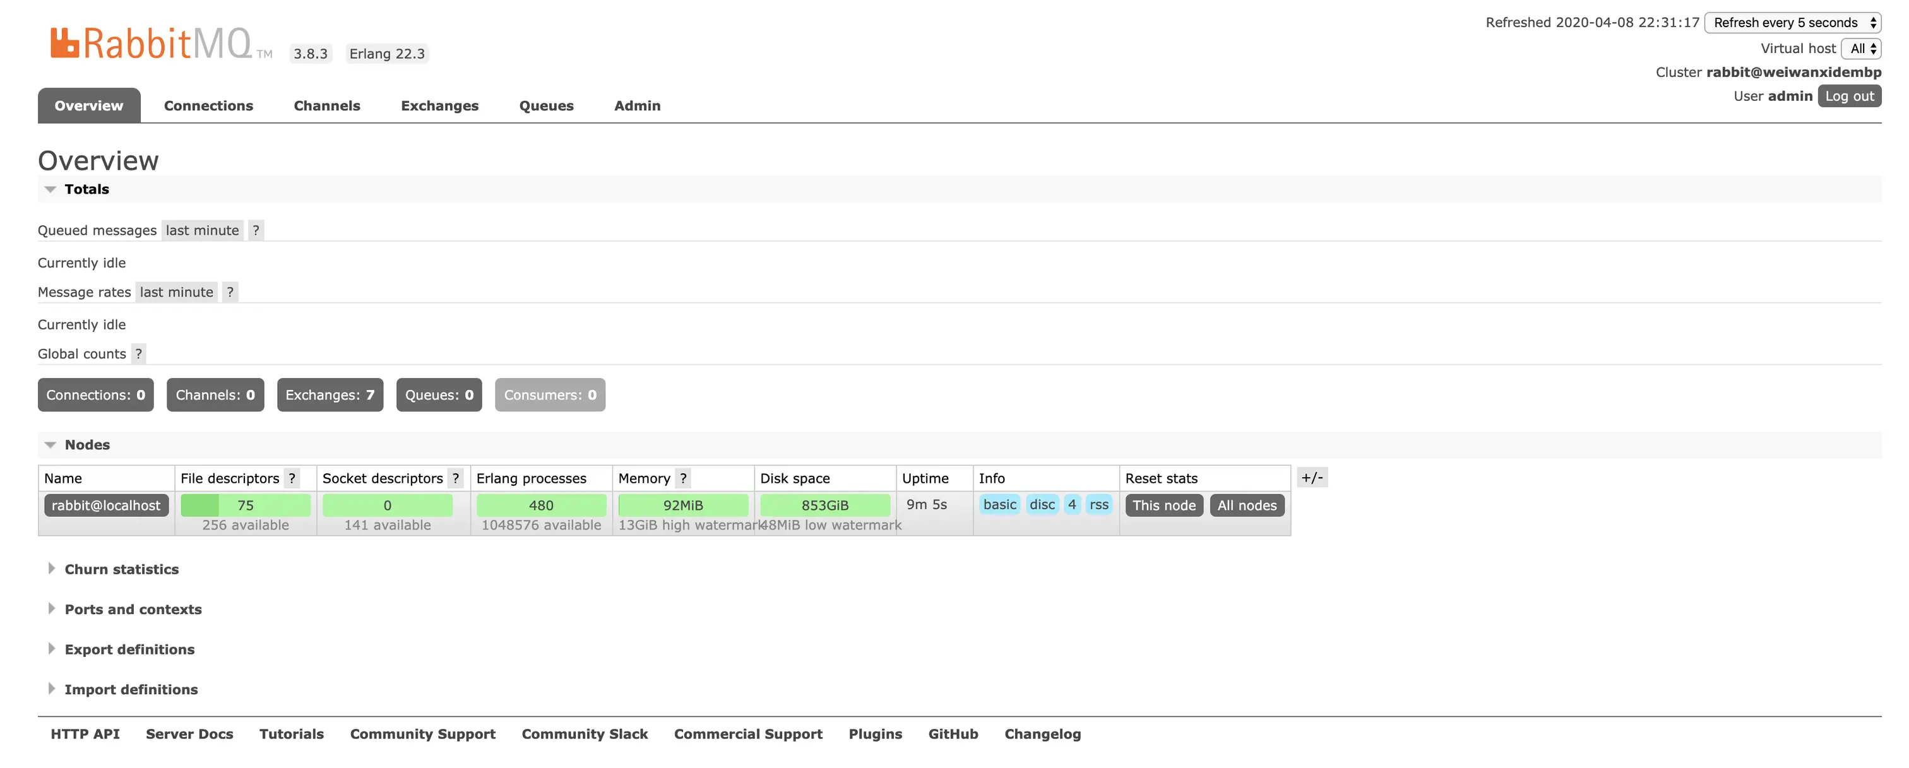Image resolution: width=1909 pixels, height=768 pixels.
Task: Collapse the Nodes section
Action: pos(86,444)
